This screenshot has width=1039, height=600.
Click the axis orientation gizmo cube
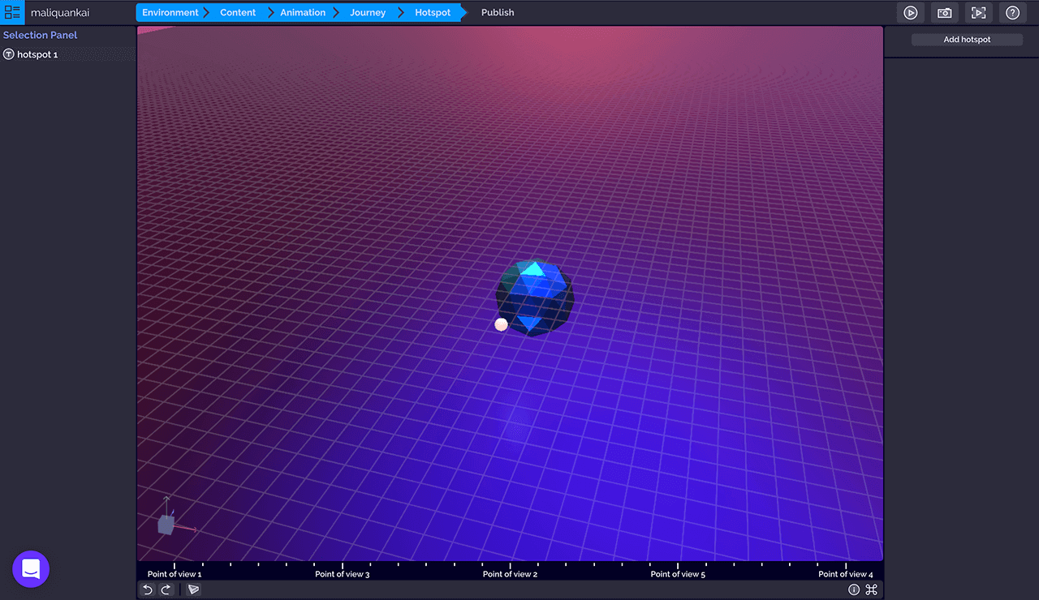point(166,525)
